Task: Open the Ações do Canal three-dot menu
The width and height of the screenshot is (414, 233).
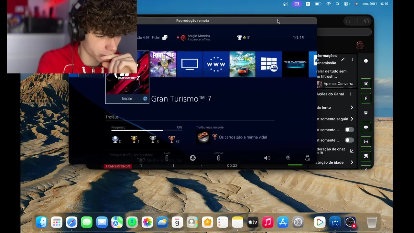Action: [x=350, y=94]
